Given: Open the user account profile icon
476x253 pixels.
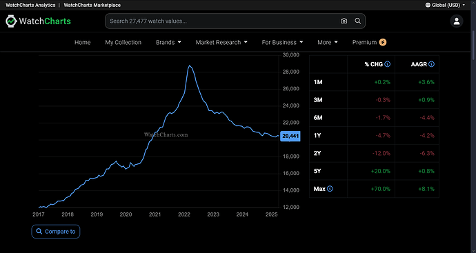Looking at the screenshot, I should (456, 21).
